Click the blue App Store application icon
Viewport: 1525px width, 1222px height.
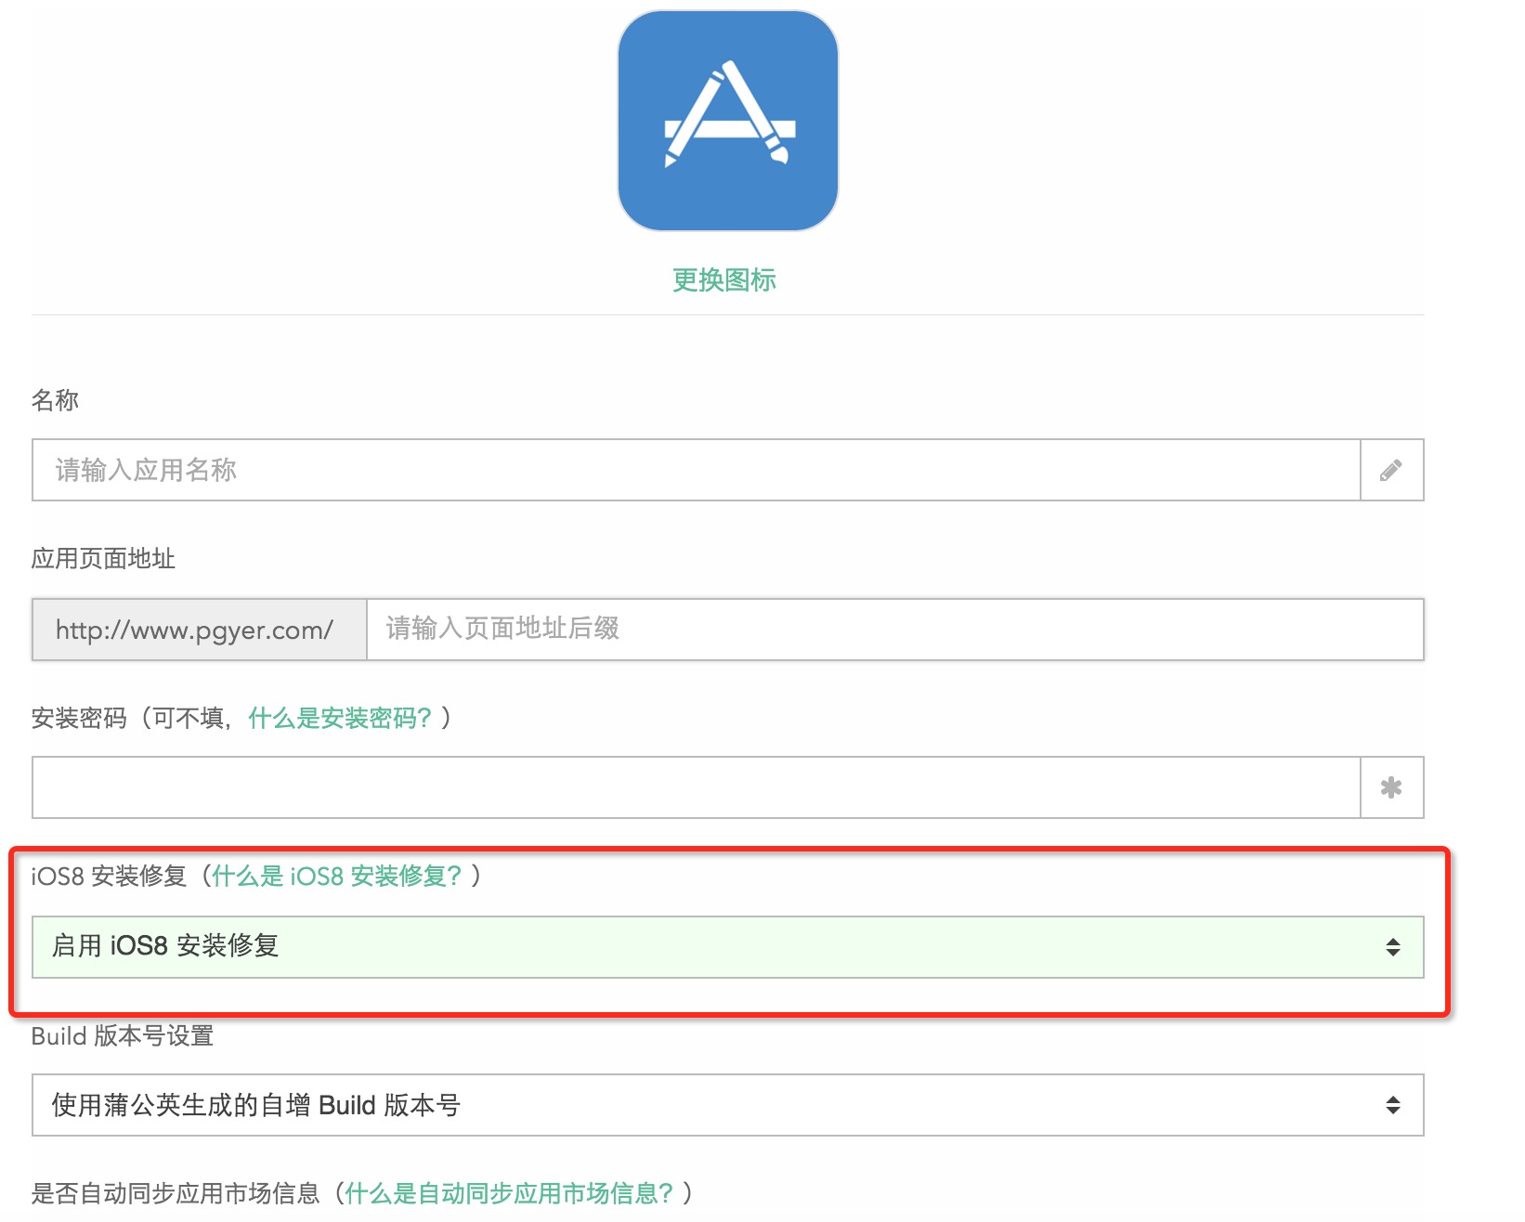pos(727,121)
